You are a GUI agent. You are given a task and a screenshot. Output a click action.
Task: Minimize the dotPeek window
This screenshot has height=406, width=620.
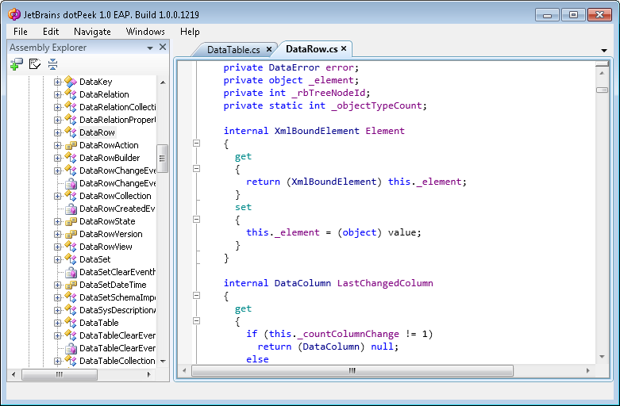[547, 15]
